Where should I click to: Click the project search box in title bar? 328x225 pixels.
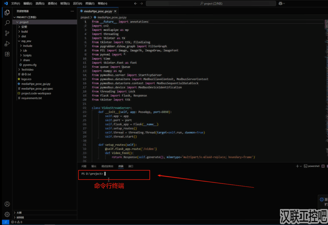(211, 4)
